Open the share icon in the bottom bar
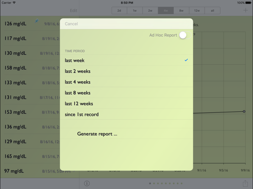Viewport: 253px width, 189px height. (245, 183)
